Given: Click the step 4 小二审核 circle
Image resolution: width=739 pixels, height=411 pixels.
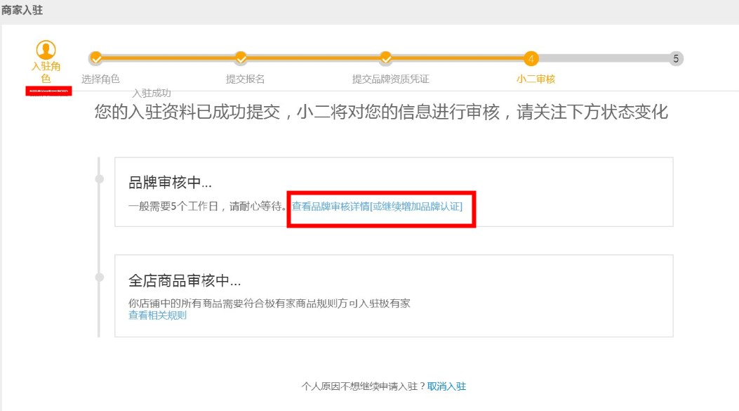Looking at the screenshot, I should 531,58.
